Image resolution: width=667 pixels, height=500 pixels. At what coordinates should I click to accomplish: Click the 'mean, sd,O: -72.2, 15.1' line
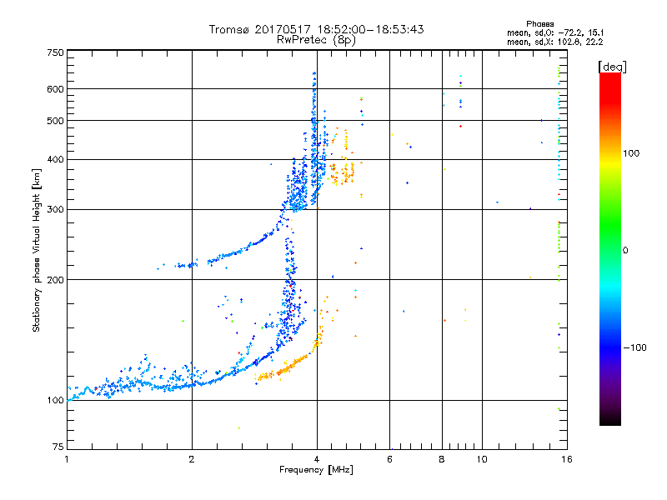point(555,32)
